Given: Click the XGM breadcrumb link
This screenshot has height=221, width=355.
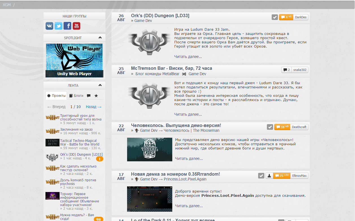Looking at the screenshot, I should [7, 5].
